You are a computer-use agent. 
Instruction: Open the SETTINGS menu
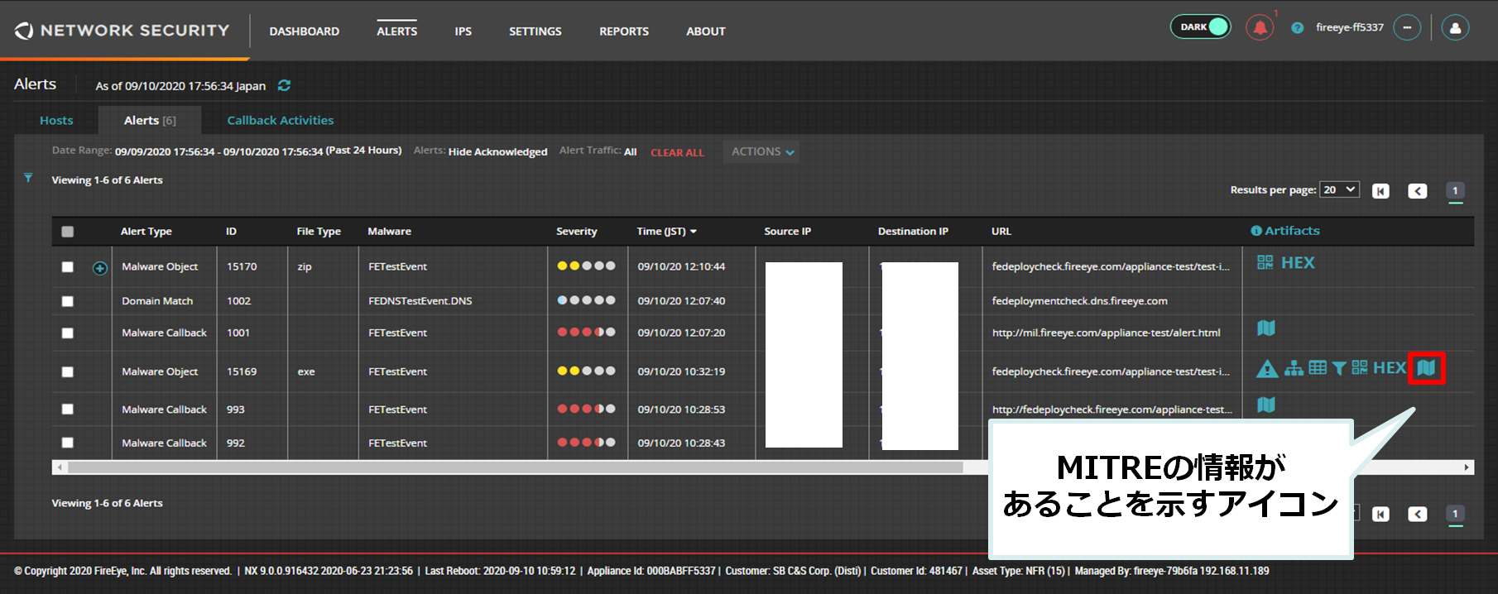coord(535,31)
